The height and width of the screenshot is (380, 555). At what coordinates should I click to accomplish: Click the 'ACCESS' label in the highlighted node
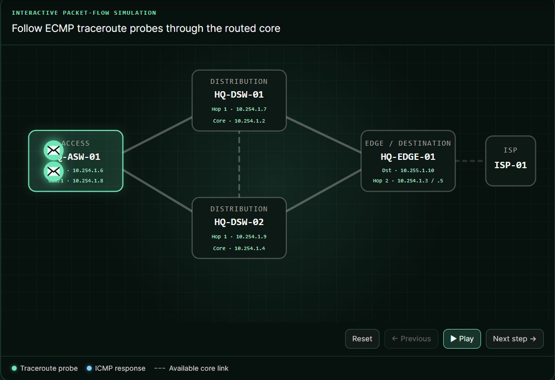point(76,143)
